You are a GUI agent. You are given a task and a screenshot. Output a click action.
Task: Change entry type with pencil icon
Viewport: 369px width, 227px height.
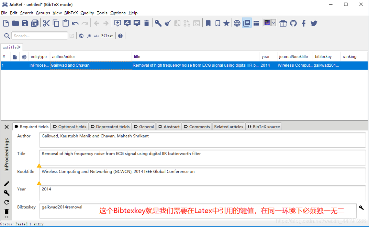click(x=6, y=184)
